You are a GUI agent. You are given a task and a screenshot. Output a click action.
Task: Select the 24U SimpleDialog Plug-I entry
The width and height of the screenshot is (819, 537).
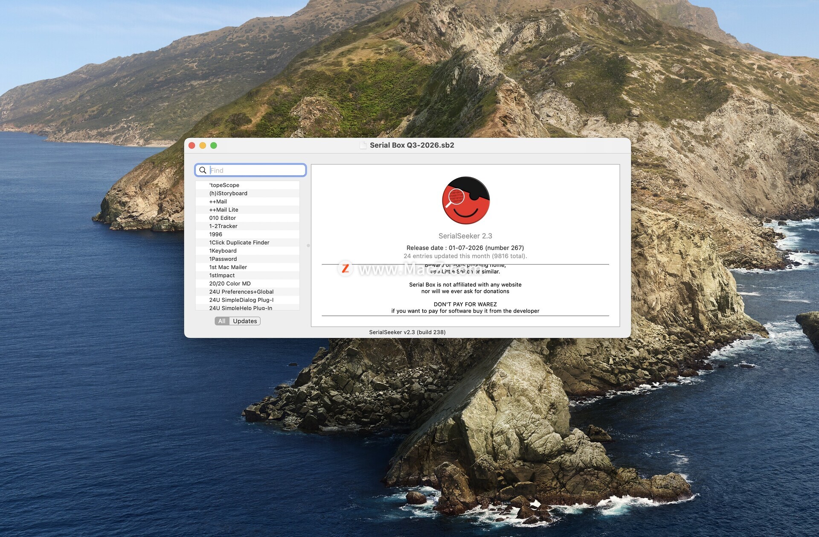(247, 300)
